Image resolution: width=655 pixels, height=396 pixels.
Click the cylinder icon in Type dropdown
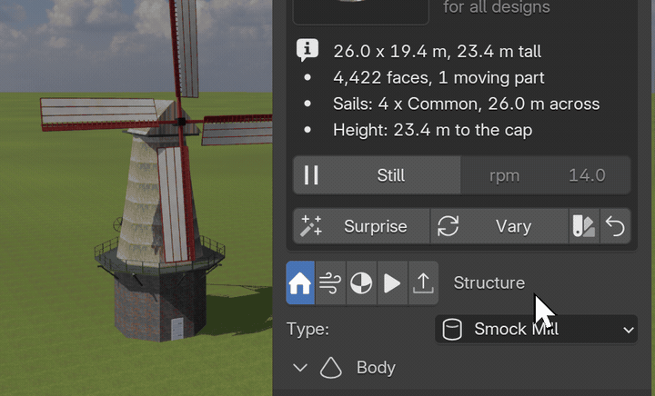[x=452, y=330]
